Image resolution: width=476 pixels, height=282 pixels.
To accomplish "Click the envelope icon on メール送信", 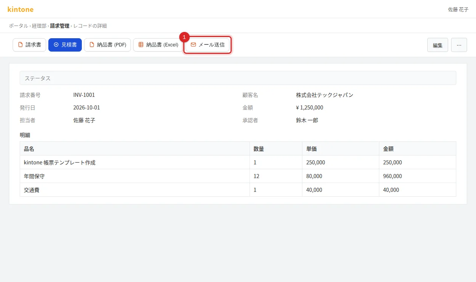I will (x=193, y=45).
